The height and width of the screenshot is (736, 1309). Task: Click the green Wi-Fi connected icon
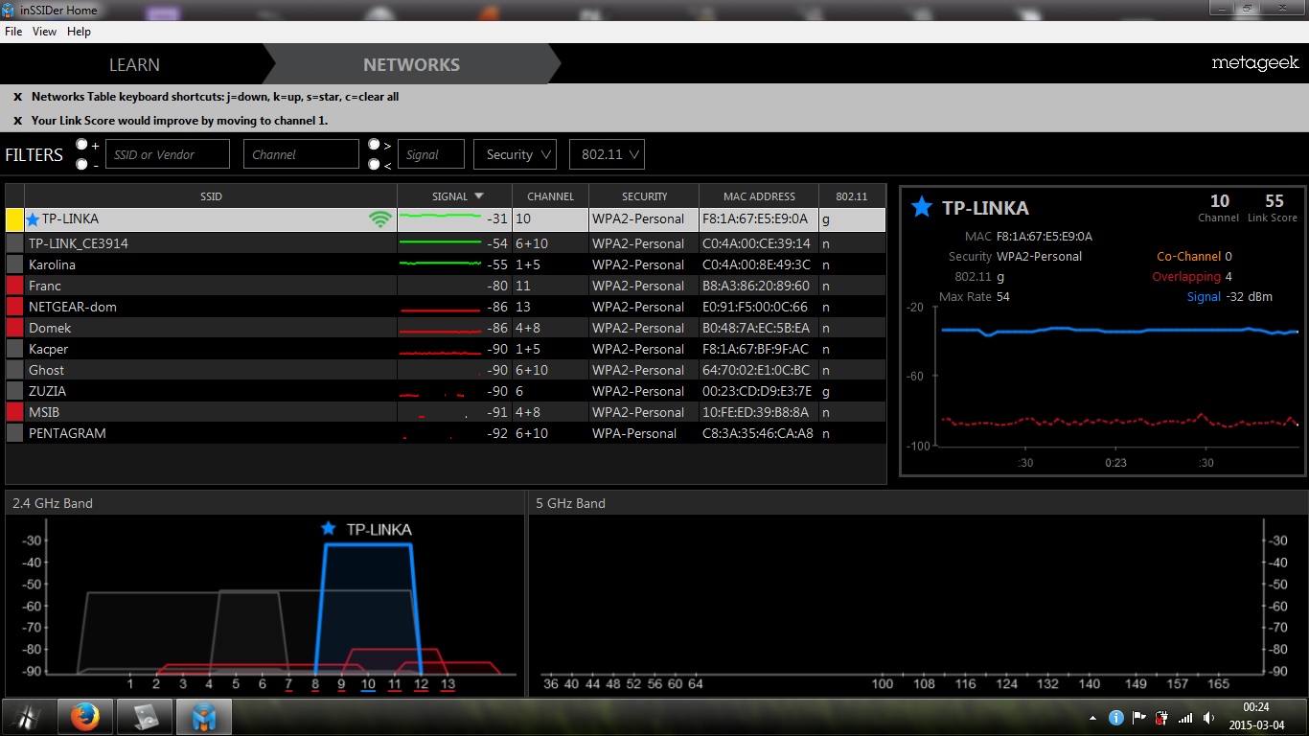click(380, 219)
